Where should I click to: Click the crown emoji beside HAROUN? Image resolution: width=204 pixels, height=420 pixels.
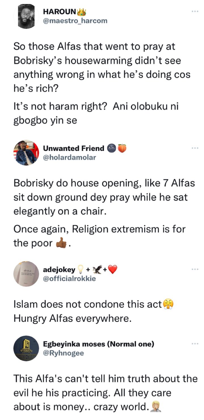[81, 12]
